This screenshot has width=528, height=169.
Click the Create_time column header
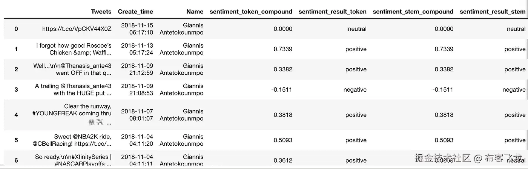pos(135,12)
